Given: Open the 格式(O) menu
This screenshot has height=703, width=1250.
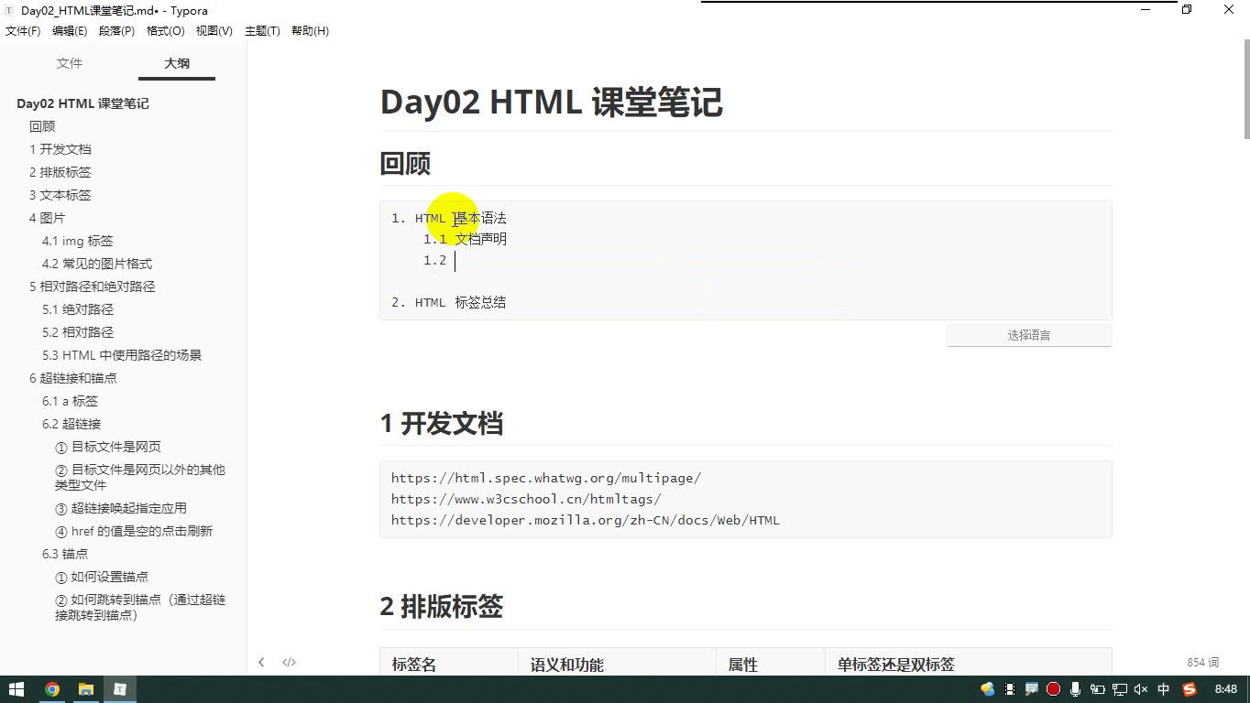Looking at the screenshot, I should tap(166, 31).
